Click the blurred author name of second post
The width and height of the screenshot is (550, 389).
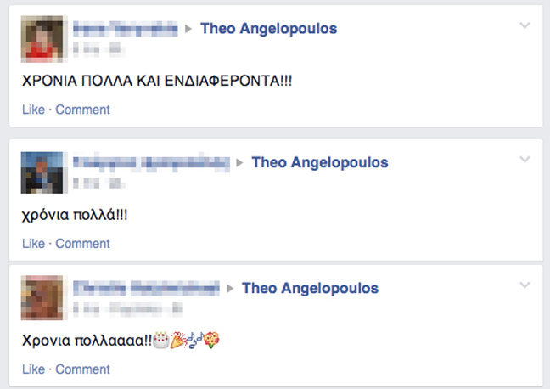click(151, 162)
